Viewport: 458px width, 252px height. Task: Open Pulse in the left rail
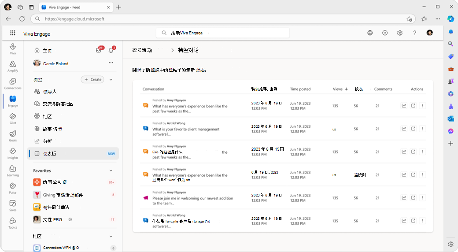tap(13, 188)
